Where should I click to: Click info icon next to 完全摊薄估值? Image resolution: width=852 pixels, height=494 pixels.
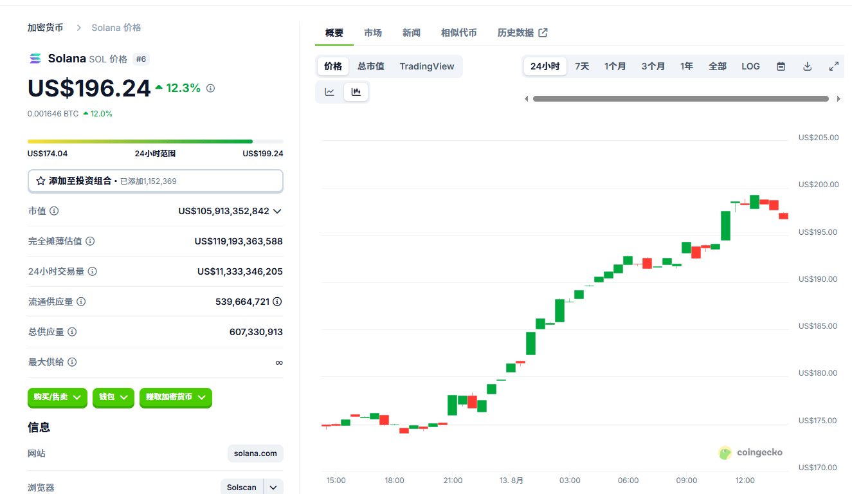(90, 241)
